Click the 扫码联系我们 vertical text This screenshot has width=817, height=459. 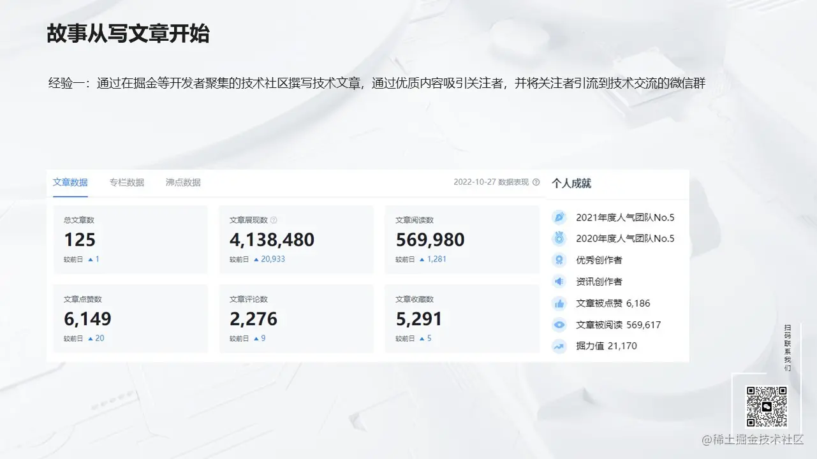click(x=788, y=348)
